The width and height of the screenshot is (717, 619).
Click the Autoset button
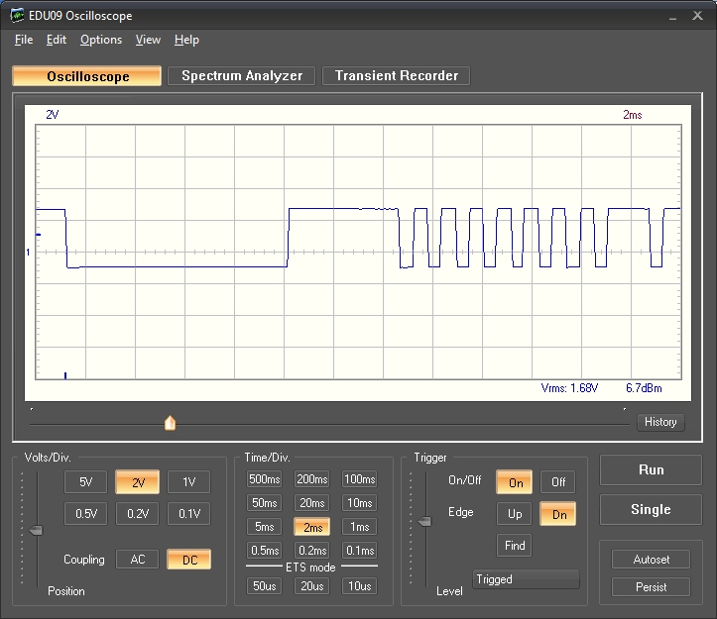coord(651,560)
